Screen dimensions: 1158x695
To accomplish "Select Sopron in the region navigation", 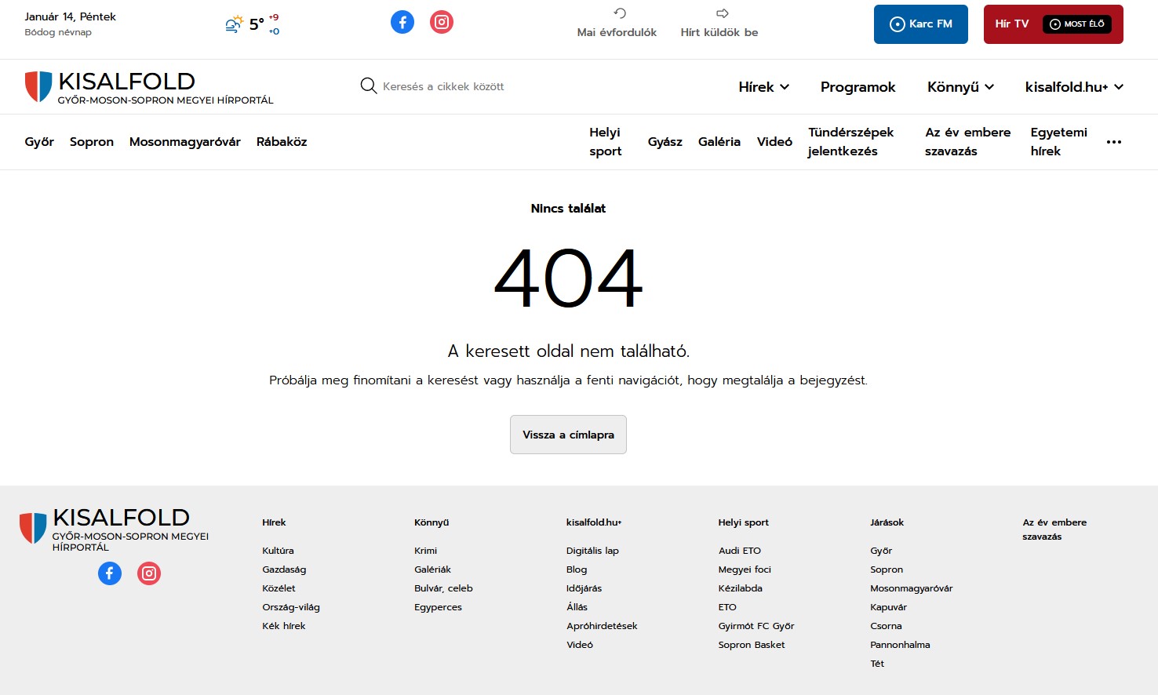I will (92, 142).
